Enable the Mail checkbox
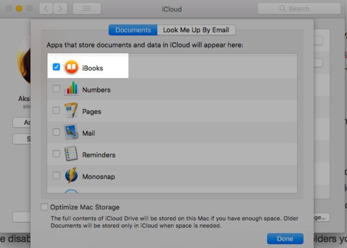This screenshot has height=248, width=347. 56,132
